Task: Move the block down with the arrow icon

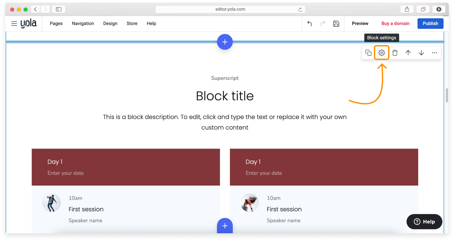Action: pyautogui.click(x=421, y=53)
